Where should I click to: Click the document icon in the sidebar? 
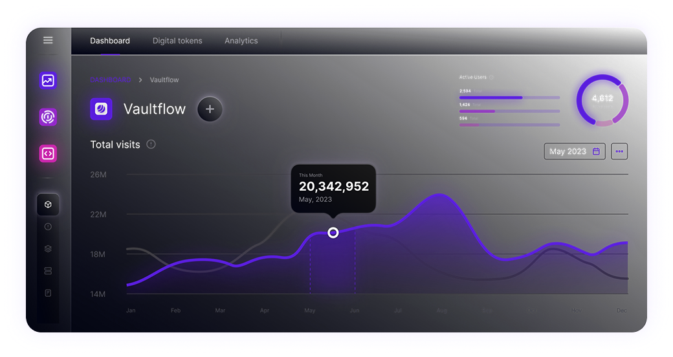pos(48,293)
